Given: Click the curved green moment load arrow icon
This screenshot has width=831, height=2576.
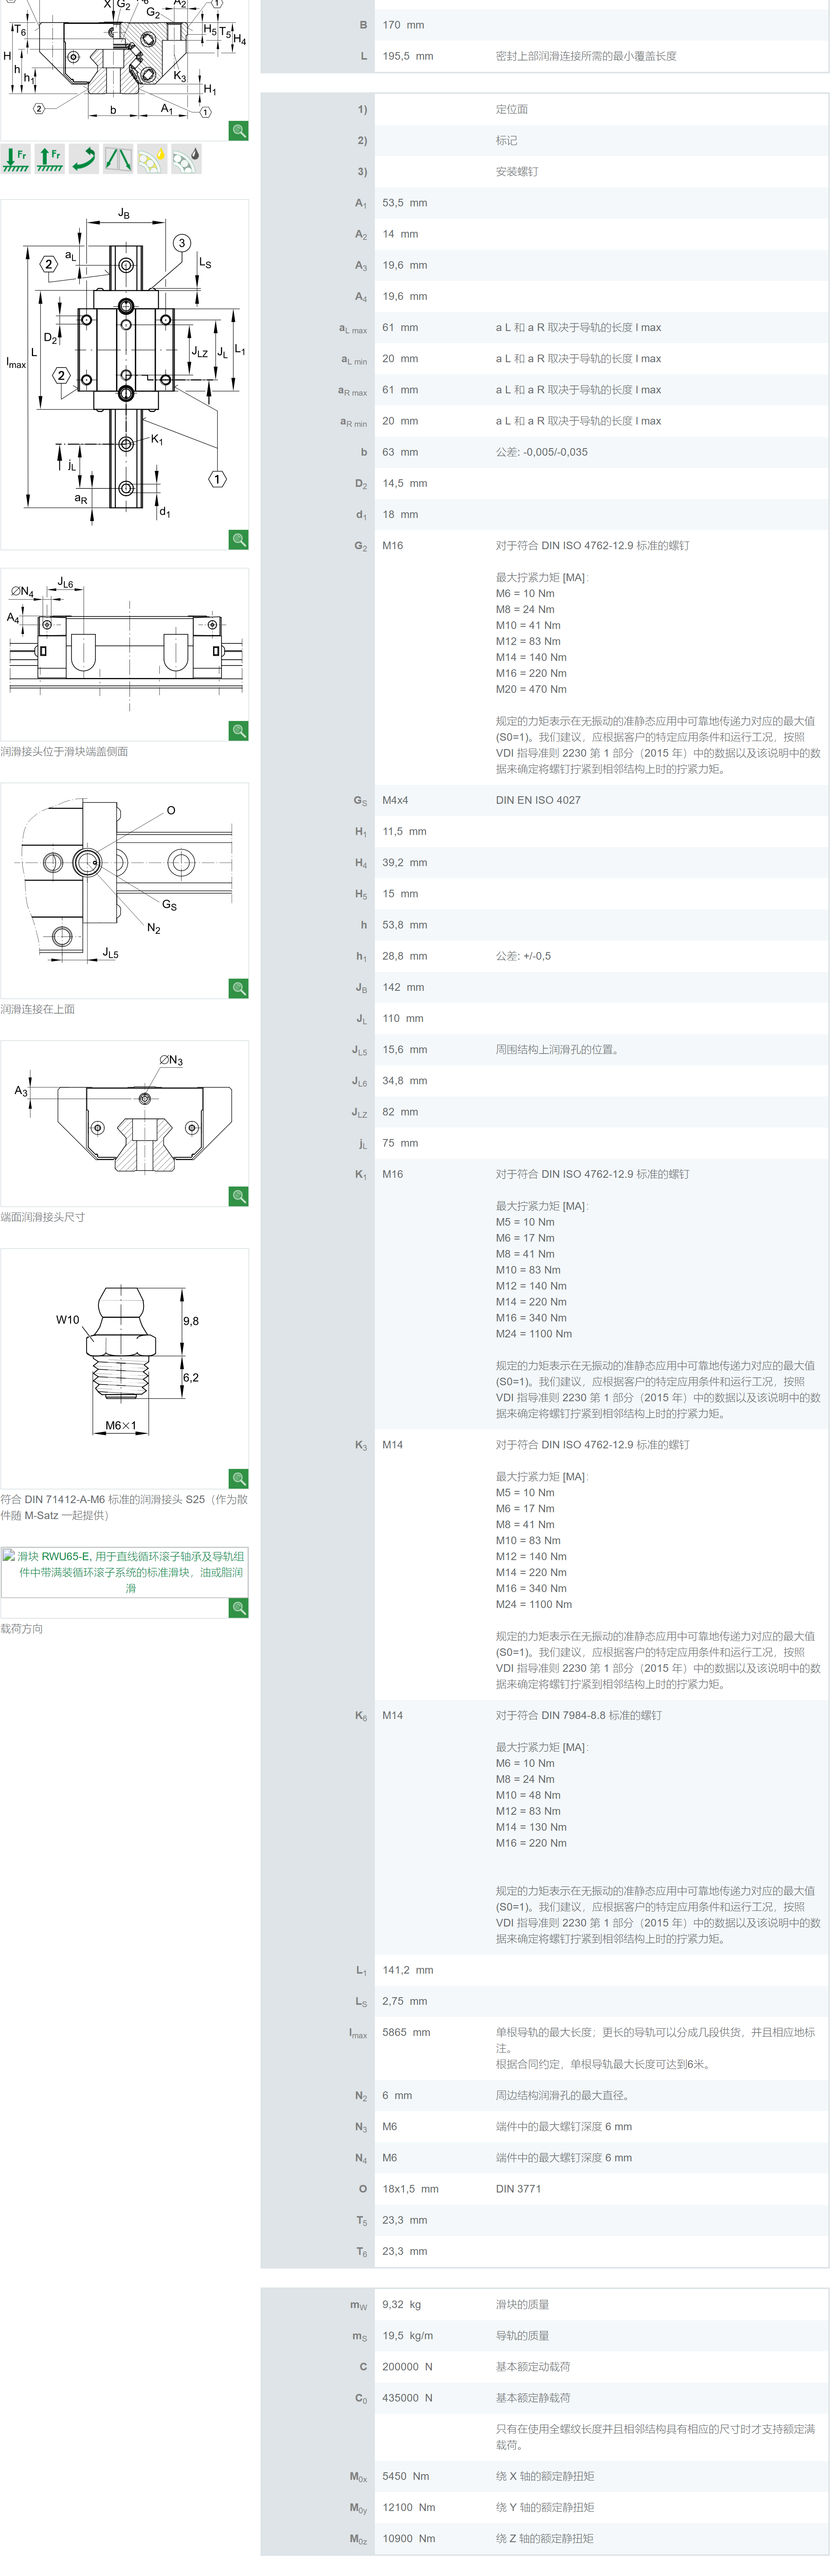Looking at the screenshot, I should 84,159.
